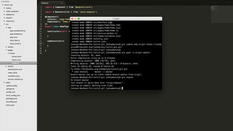Open declarations.d.ts file
This screenshot has height=131, width=233.
15,70
